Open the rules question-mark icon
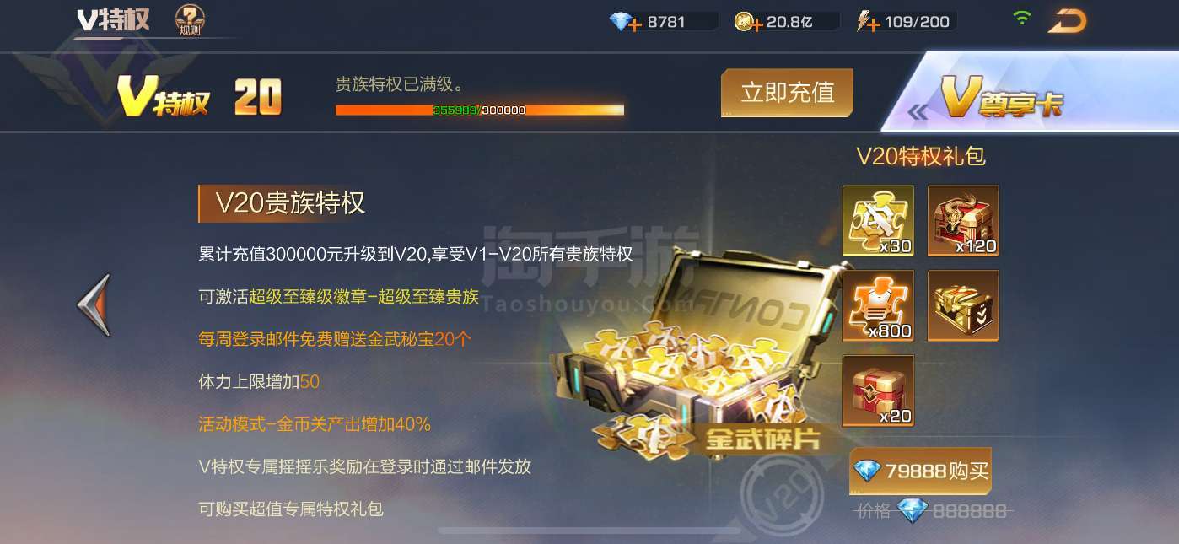The width and height of the screenshot is (1179, 544). 190,20
